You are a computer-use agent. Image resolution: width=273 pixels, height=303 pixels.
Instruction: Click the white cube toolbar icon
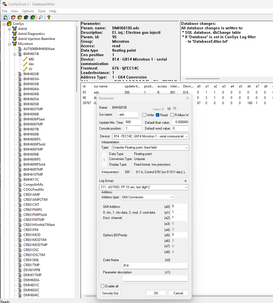point(13,17)
